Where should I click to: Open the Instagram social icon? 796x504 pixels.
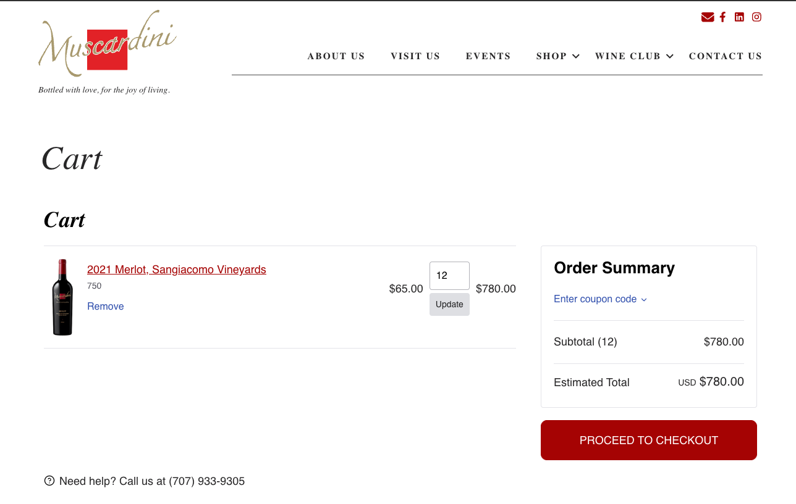tap(756, 17)
